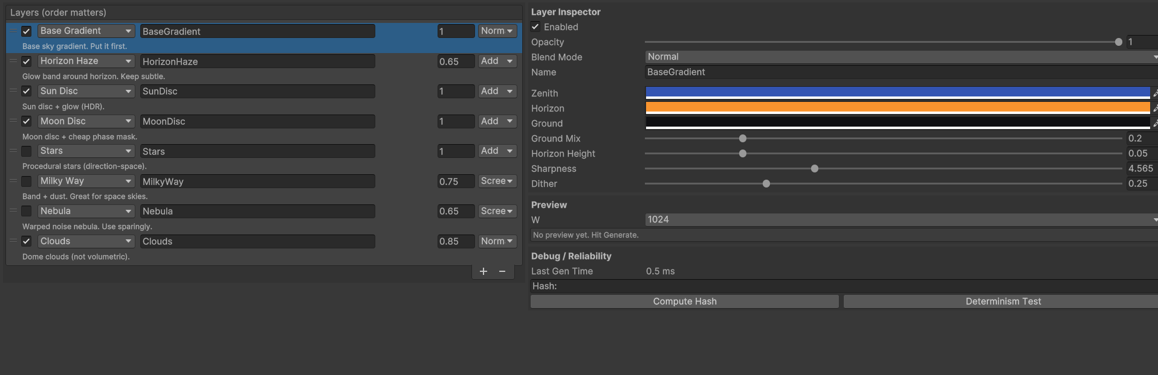Click the Compute Hash button
Viewport: 1158px width, 375px height.
684,301
